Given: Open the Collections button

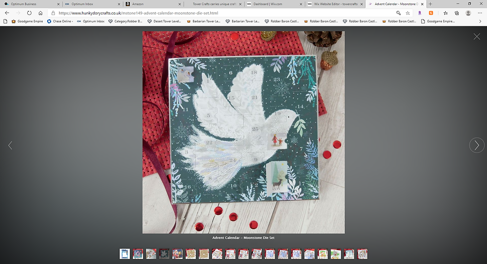Looking at the screenshot, I should [x=457, y=13].
